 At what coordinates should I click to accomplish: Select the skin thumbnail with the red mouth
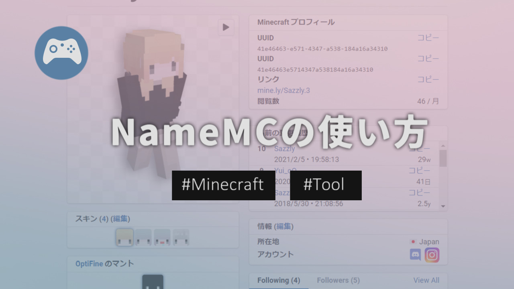click(162, 237)
